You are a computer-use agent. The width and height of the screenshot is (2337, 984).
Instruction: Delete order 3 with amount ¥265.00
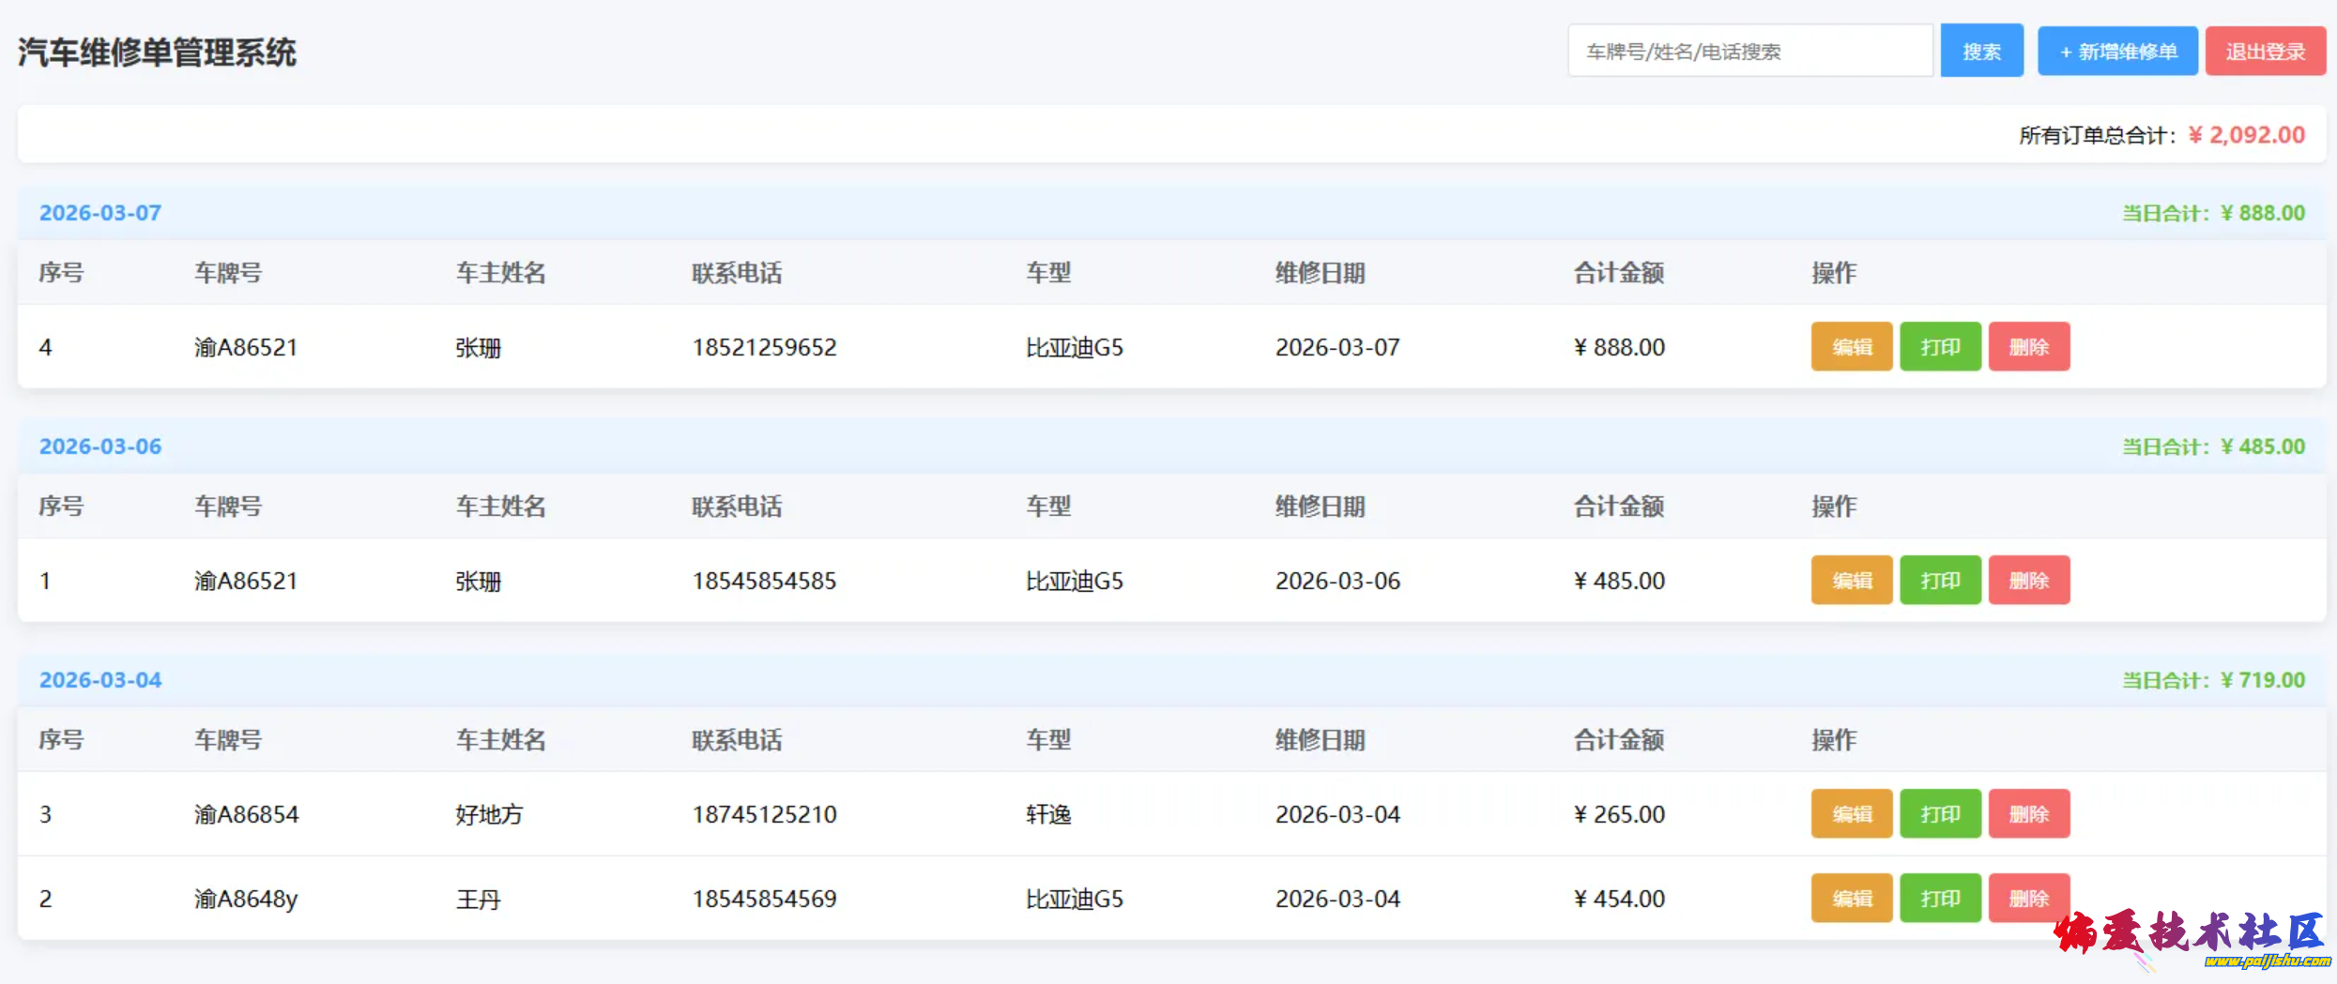pyautogui.click(x=2028, y=814)
